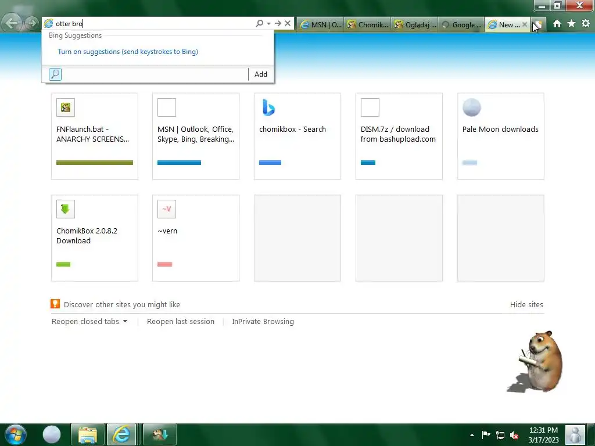Viewport: 595px width, 446px height.
Task: Open the chomikbox - Search tile
Action: pos(297,136)
